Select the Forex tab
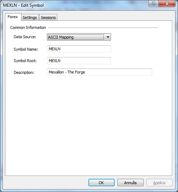Screen dimensions: 178x192 13,17
